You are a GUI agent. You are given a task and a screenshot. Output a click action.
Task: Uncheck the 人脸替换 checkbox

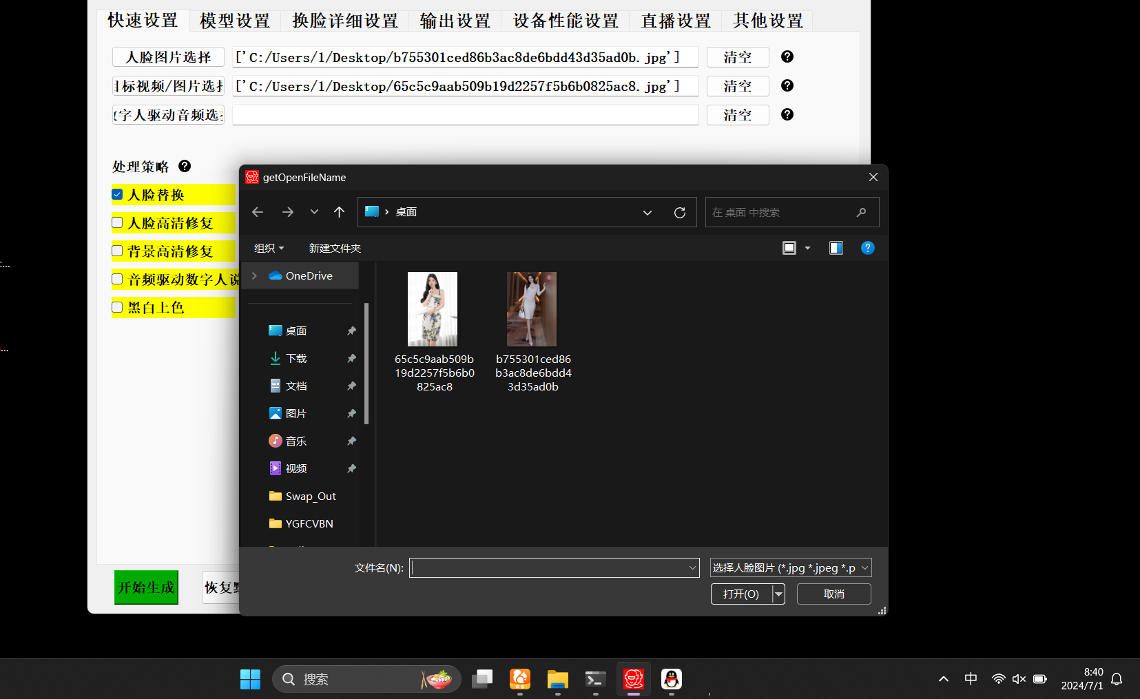tap(118, 195)
